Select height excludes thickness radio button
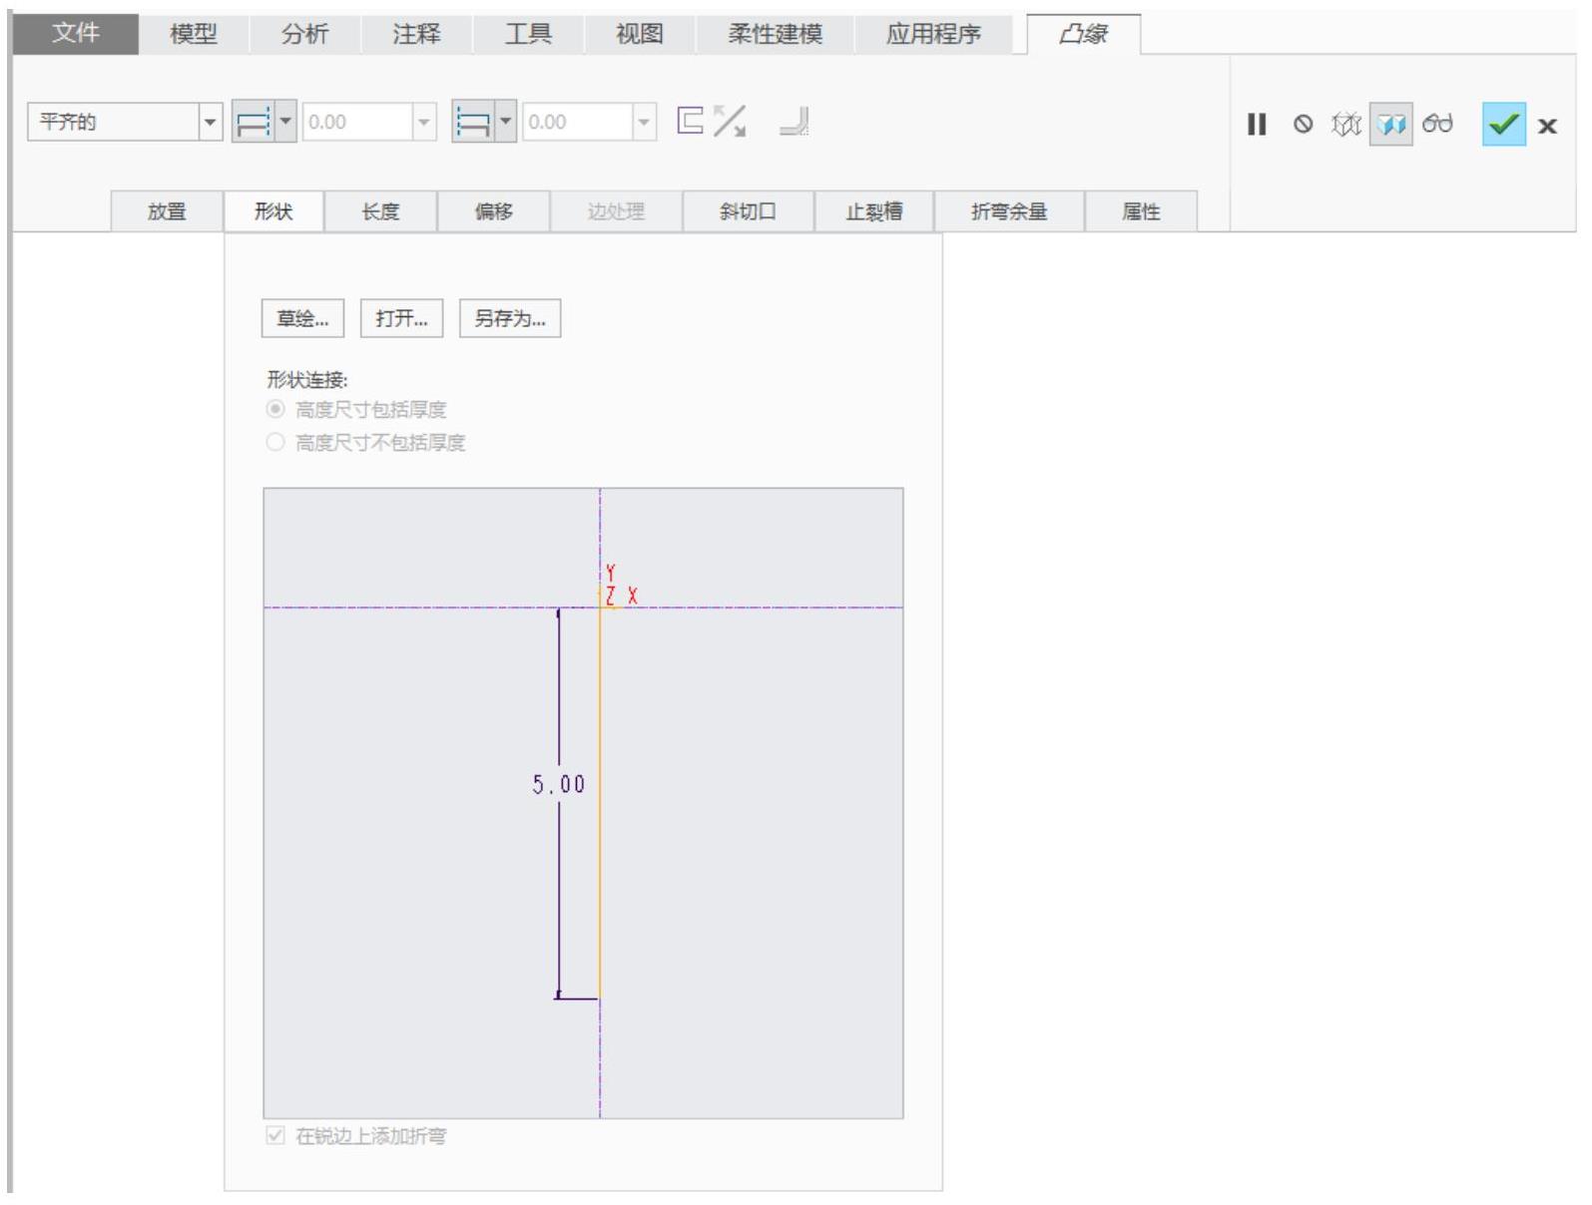 [x=275, y=442]
